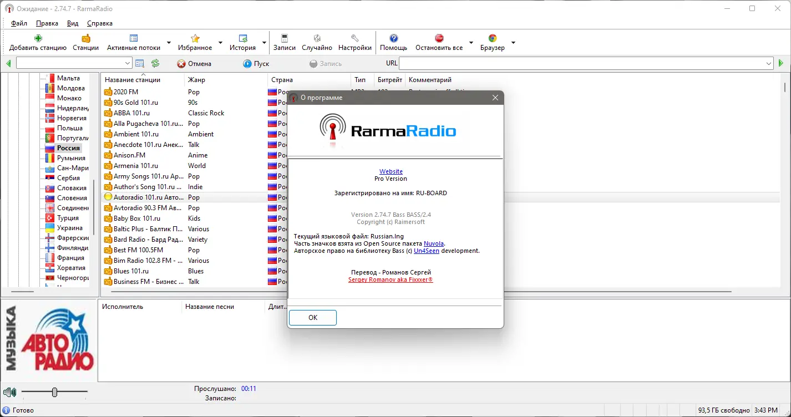Open the URL field dropdown arrow
This screenshot has width=791, height=417.
pos(769,64)
